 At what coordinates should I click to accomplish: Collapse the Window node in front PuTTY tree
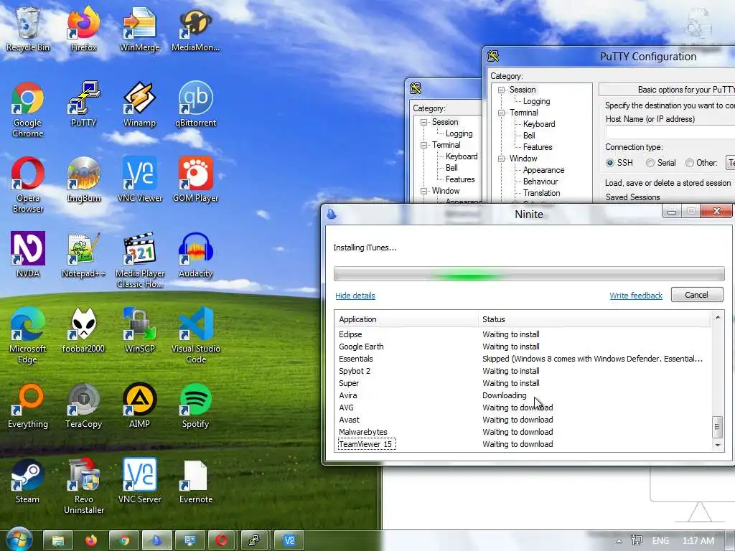(x=502, y=159)
